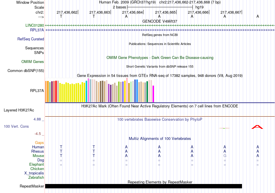Click the Window Position track label
Image resolution: width=275 pixels, height=193 pixels.
(30, 2)
